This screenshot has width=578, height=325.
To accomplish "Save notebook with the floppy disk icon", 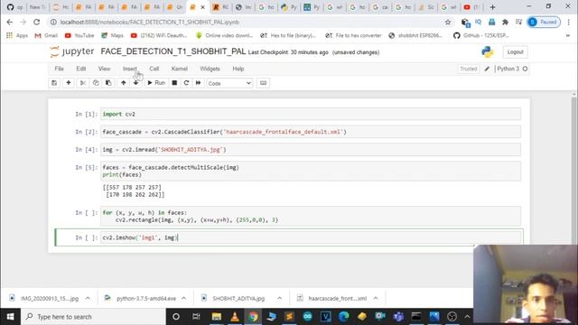I will tap(54, 83).
